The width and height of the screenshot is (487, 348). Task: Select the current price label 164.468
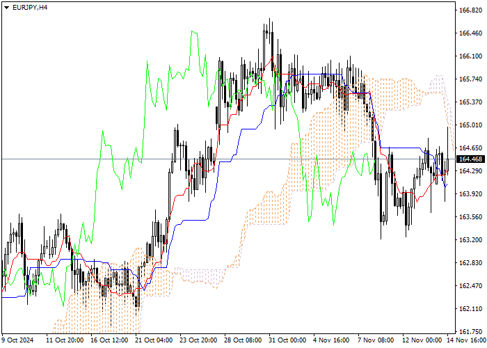click(x=470, y=159)
